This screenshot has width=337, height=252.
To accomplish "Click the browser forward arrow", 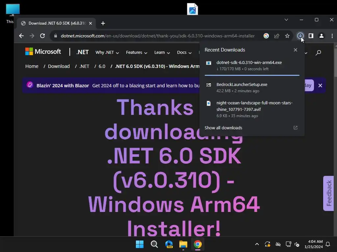I will 32,36.
